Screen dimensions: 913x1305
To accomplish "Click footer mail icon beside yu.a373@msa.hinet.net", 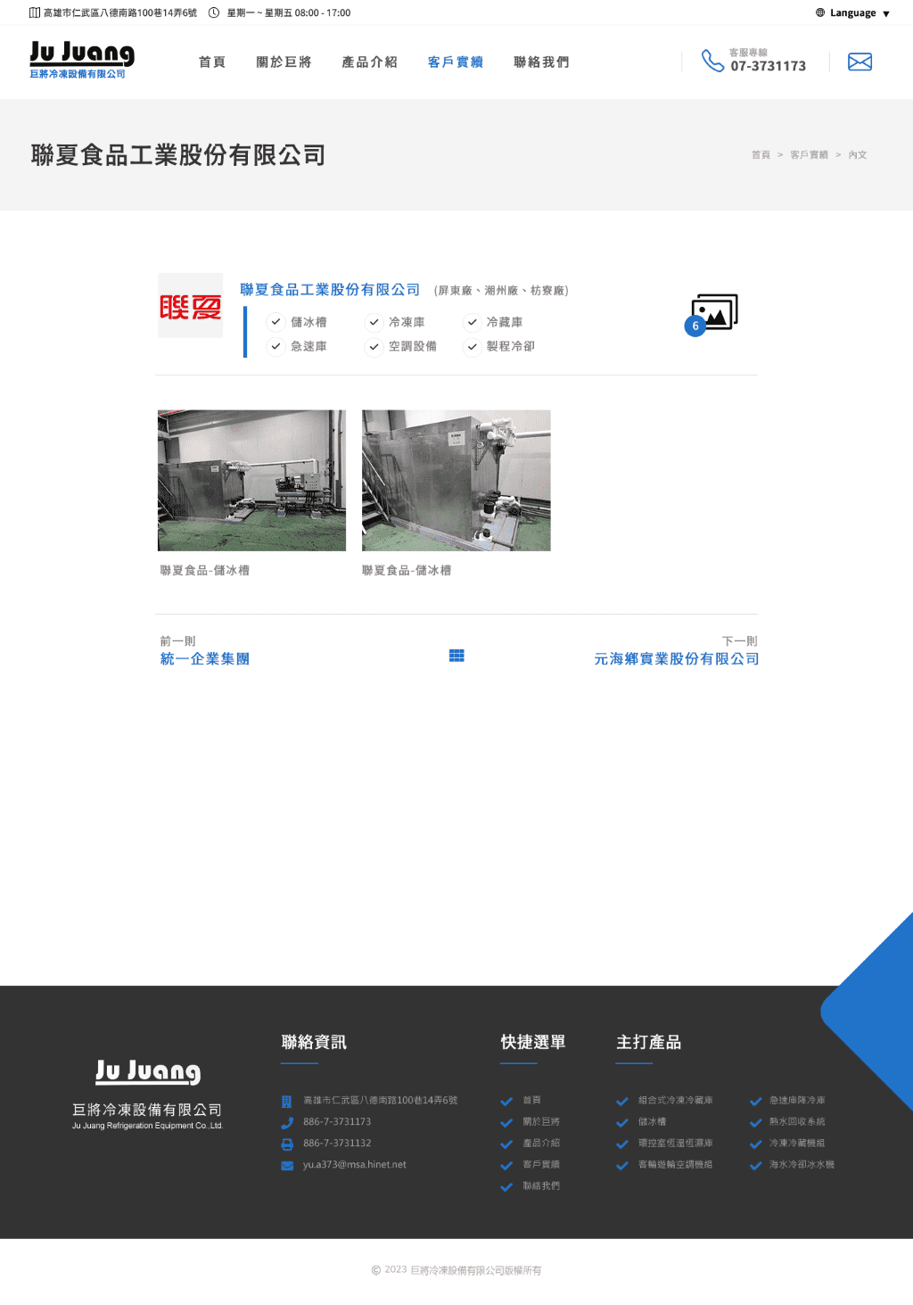I will [x=287, y=1166].
